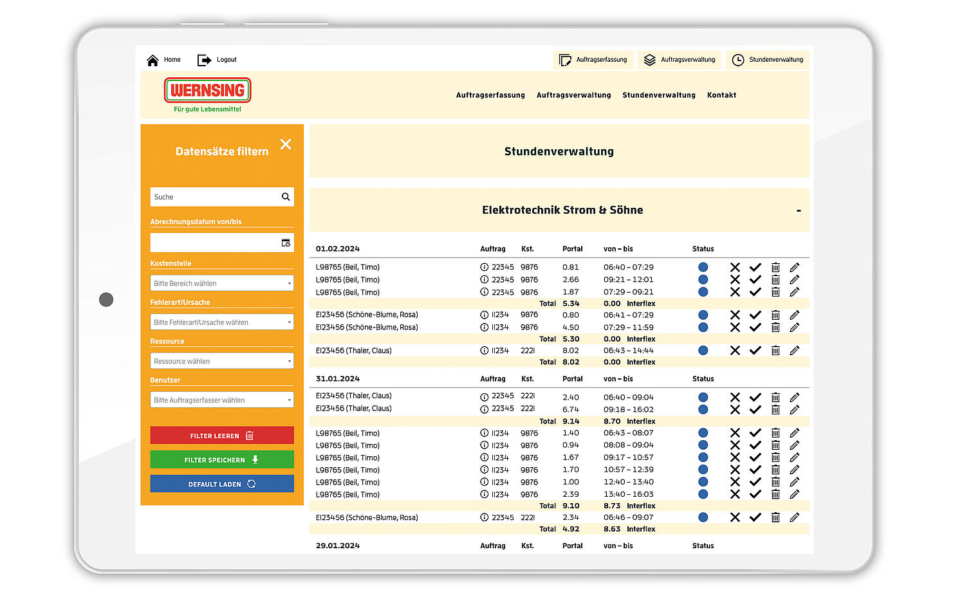Click FILTER LEEREN red button
This screenshot has height=601, width=955.
point(222,436)
